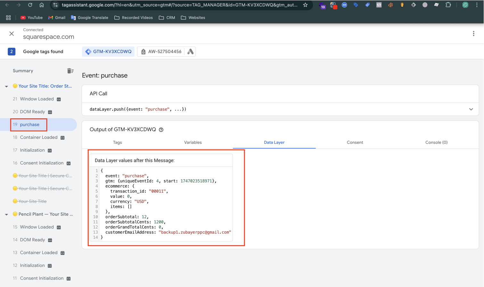The image size is (484, 287).
Task: Switch to the Data Layer tab
Action: click(274, 142)
